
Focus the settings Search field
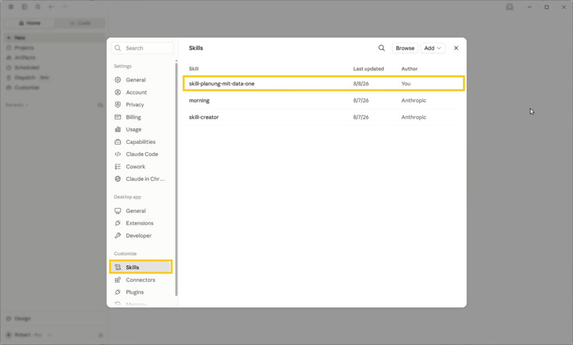(142, 48)
